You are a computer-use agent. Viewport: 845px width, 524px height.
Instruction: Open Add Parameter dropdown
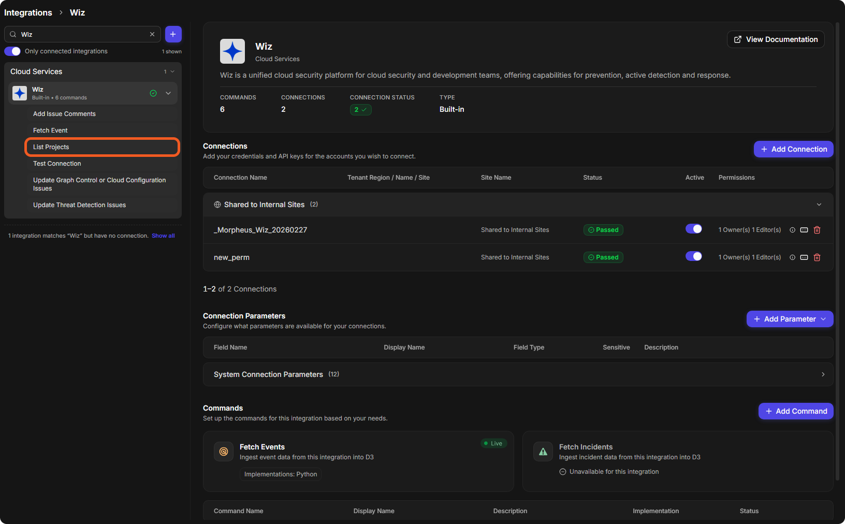click(790, 319)
